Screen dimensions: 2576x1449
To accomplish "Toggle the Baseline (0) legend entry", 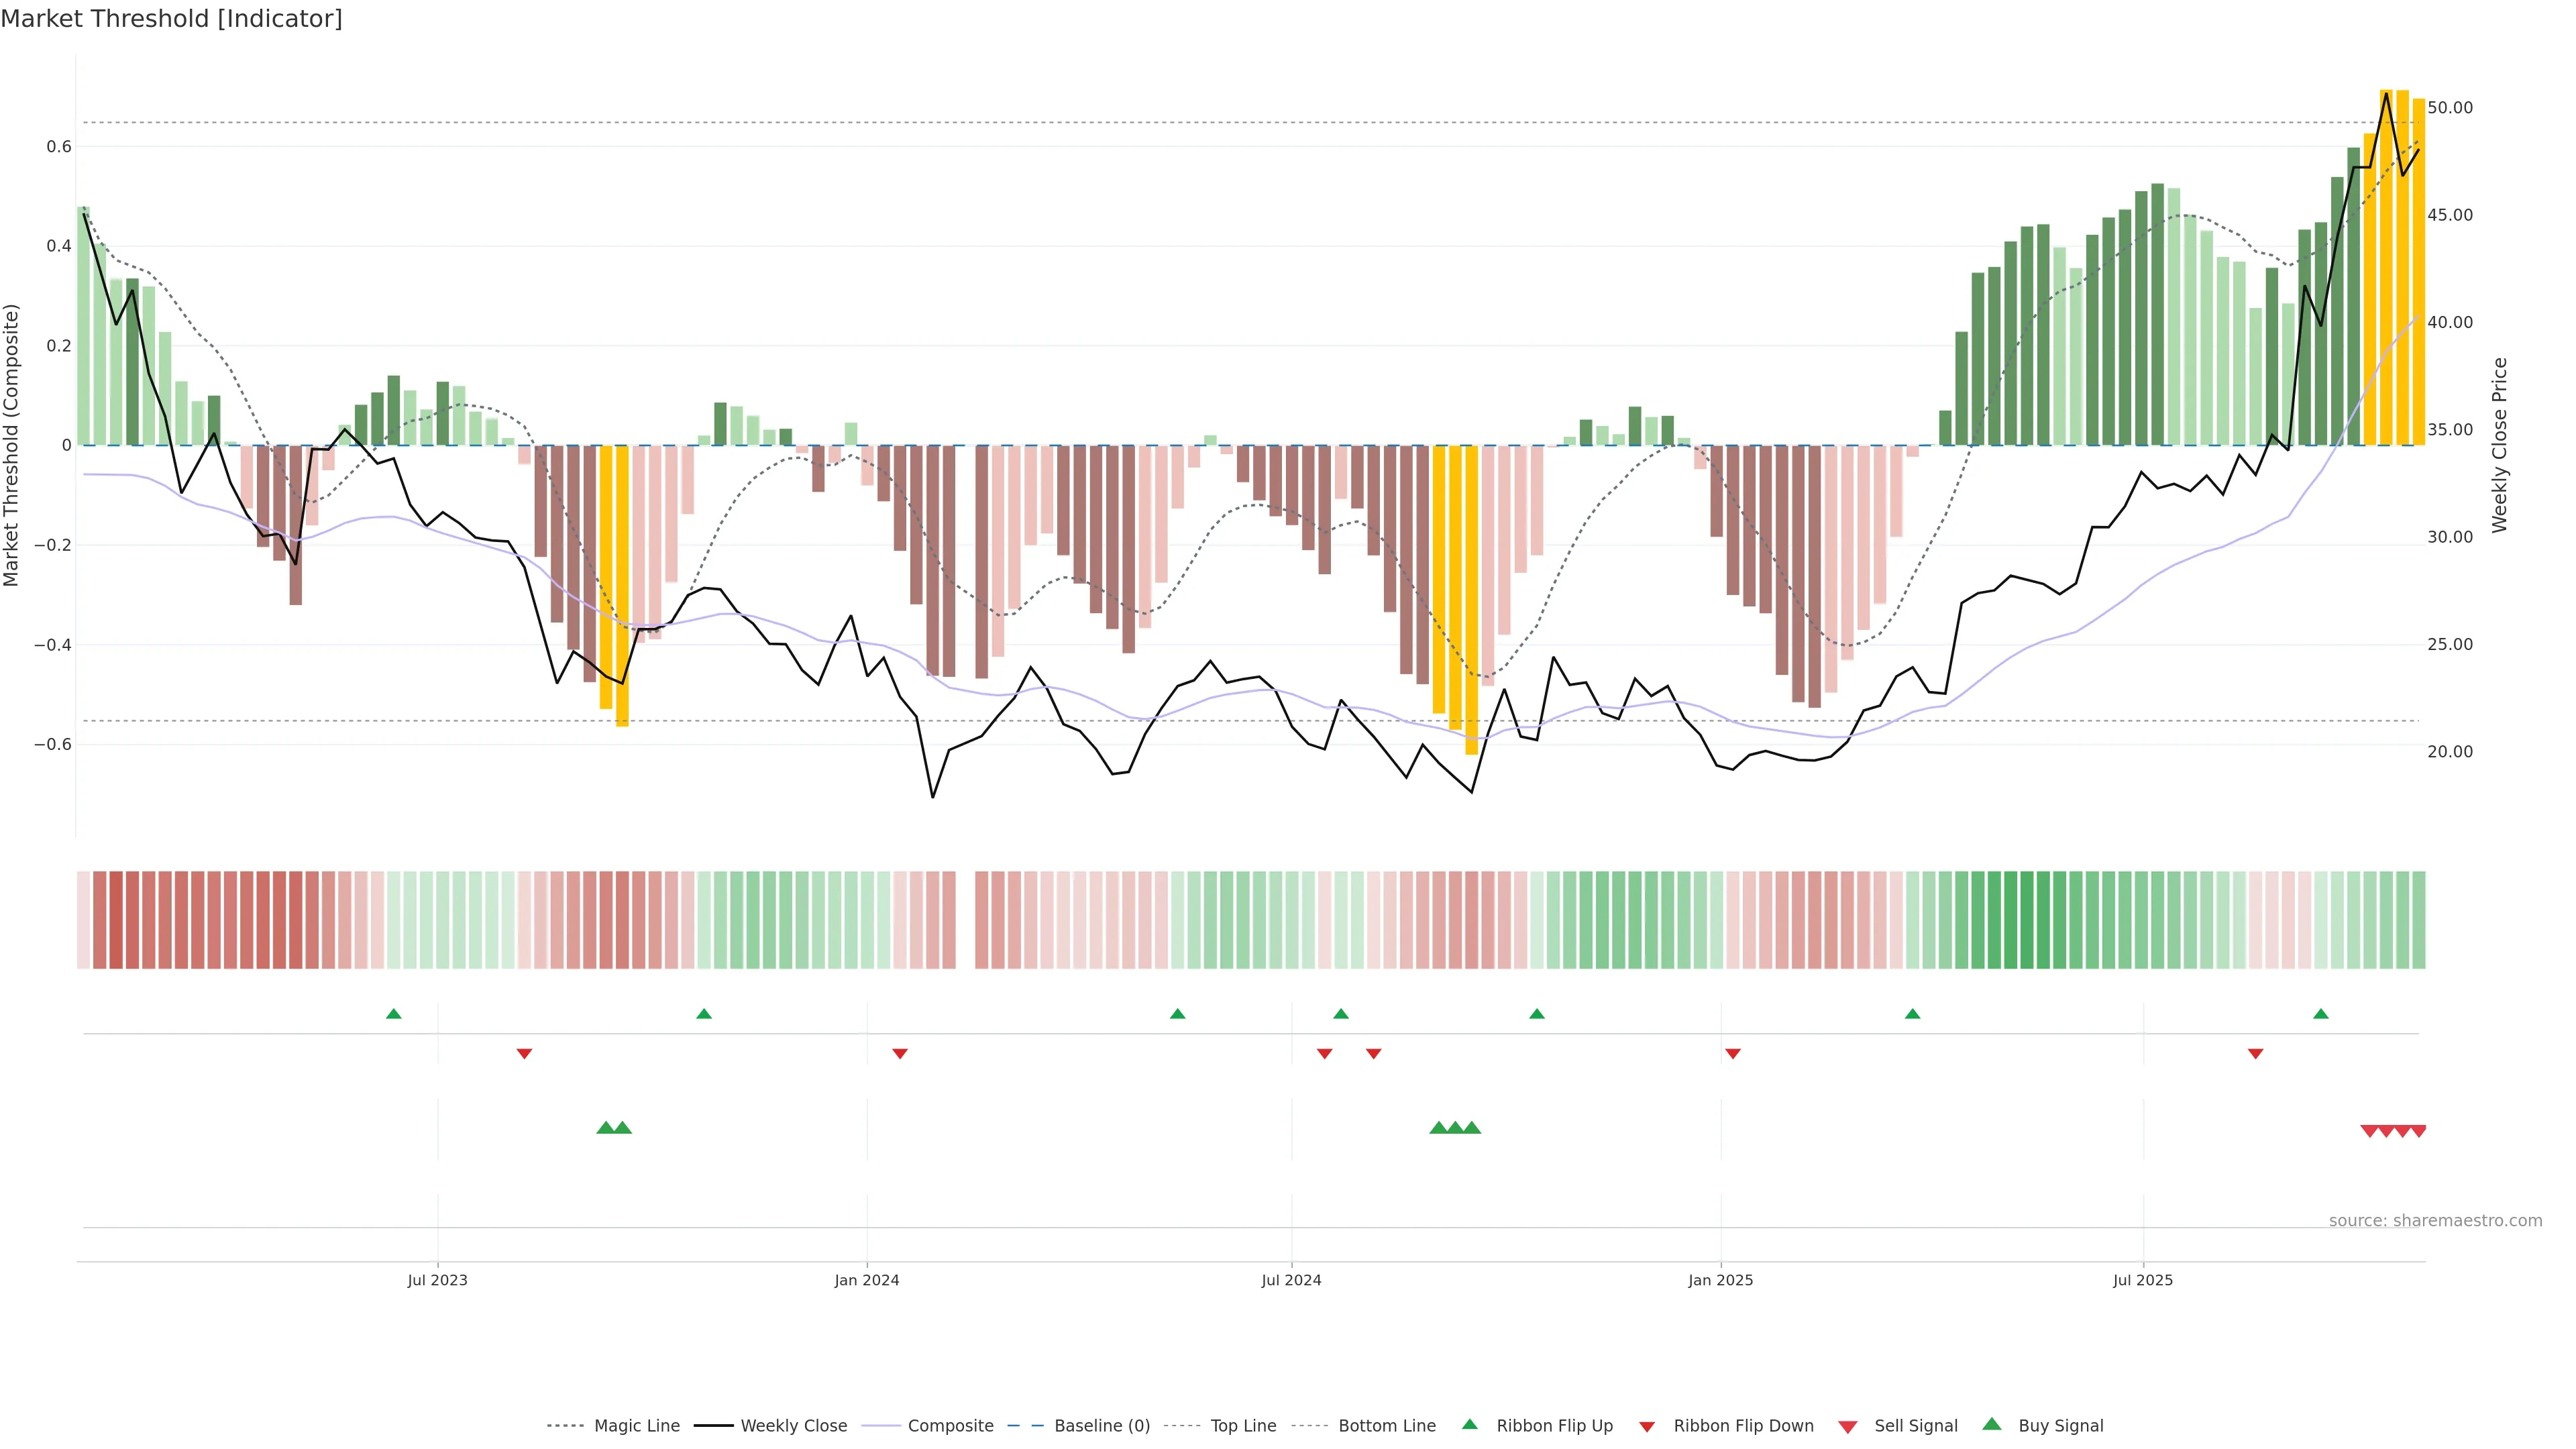I will coord(1102,1426).
